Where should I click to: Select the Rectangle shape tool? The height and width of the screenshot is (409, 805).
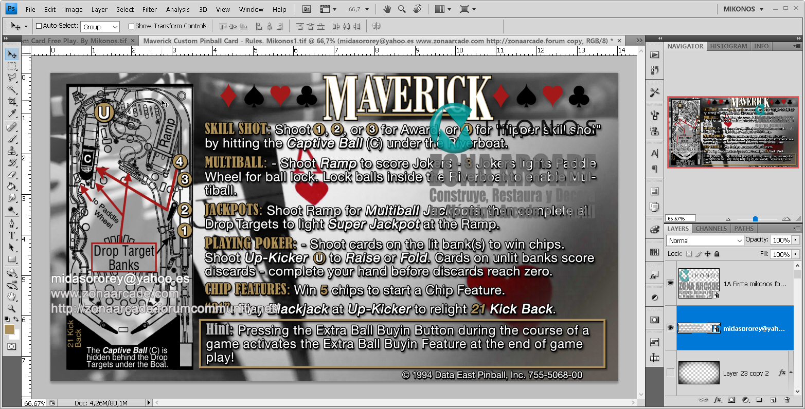pos(12,259)
